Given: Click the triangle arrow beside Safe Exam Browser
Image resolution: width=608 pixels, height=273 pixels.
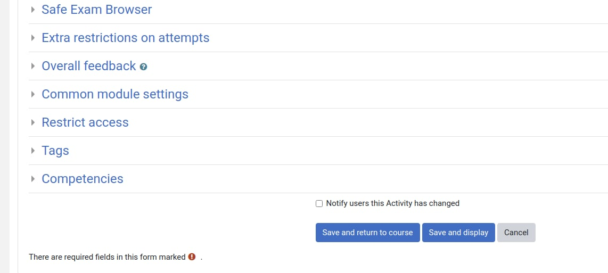Looking at the screenshot, I should [33, 9].
